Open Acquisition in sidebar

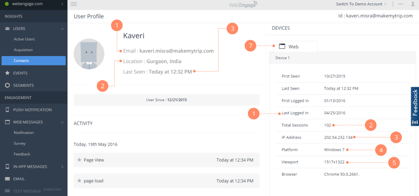[23, 50]
